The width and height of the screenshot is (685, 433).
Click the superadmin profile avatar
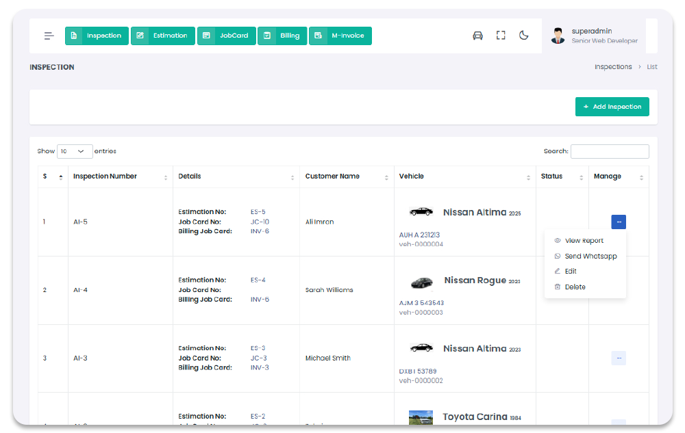(x=558, y=36)
